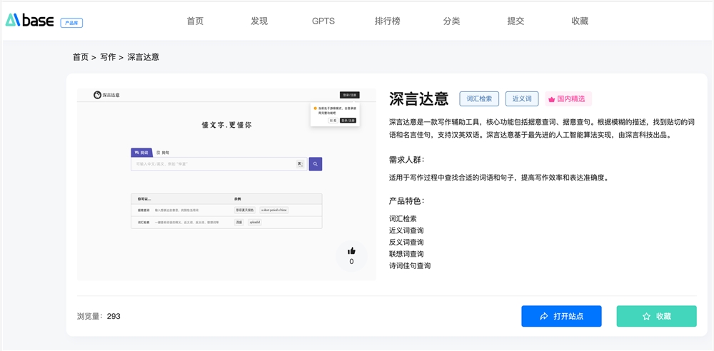
Task: Switch to the 排行榜 page
Action: tap(388, 21)
